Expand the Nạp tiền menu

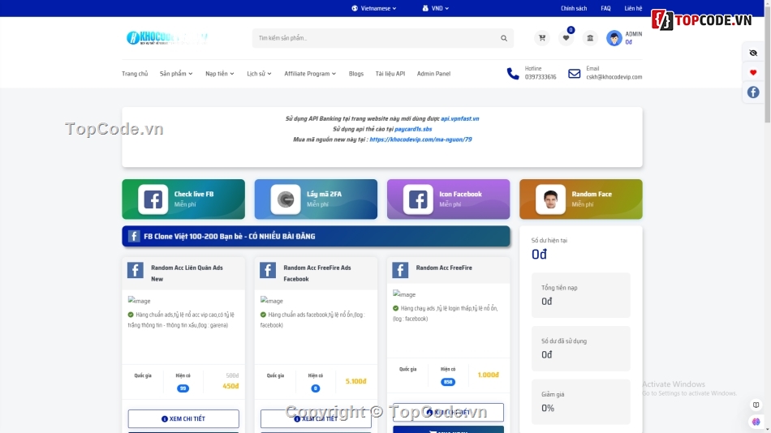(220, 74)
